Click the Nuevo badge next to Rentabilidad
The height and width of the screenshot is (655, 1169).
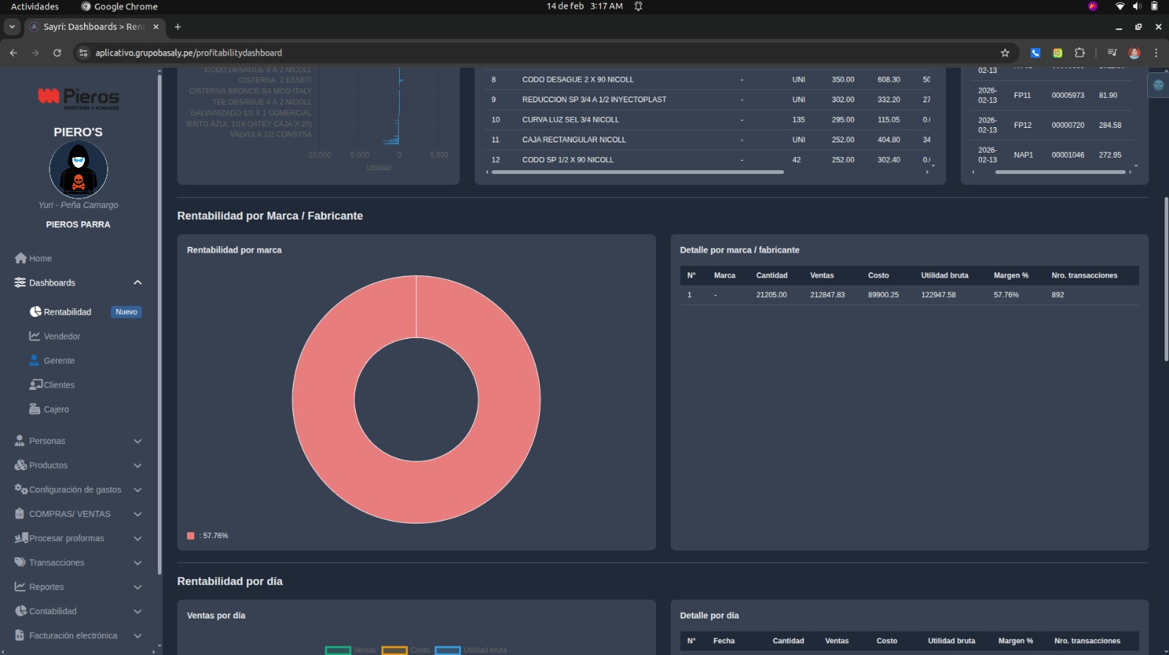click(126, 312)
